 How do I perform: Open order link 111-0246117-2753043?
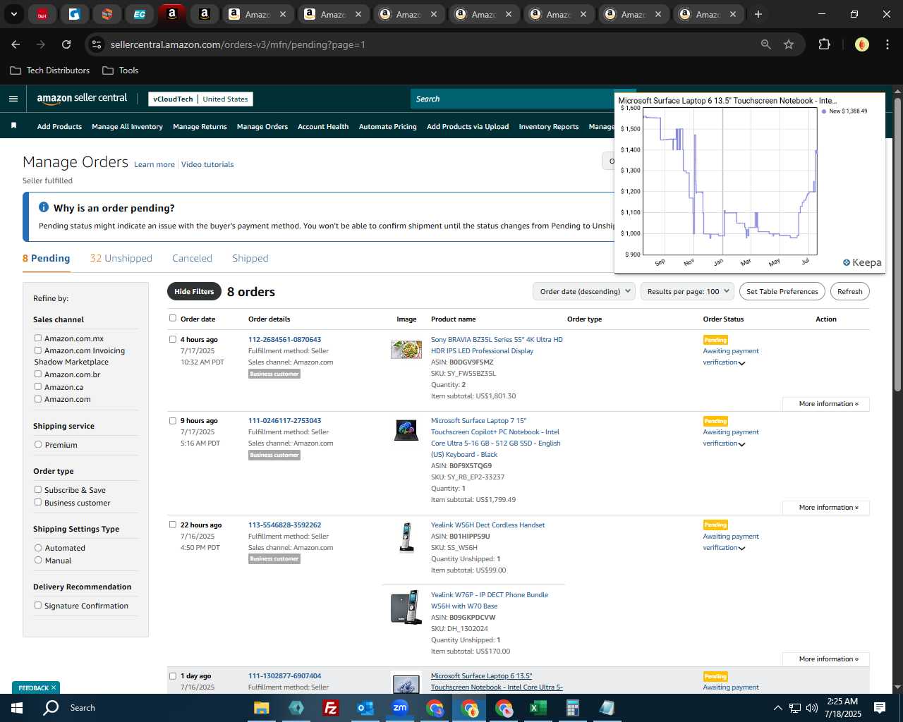point(284,420)
